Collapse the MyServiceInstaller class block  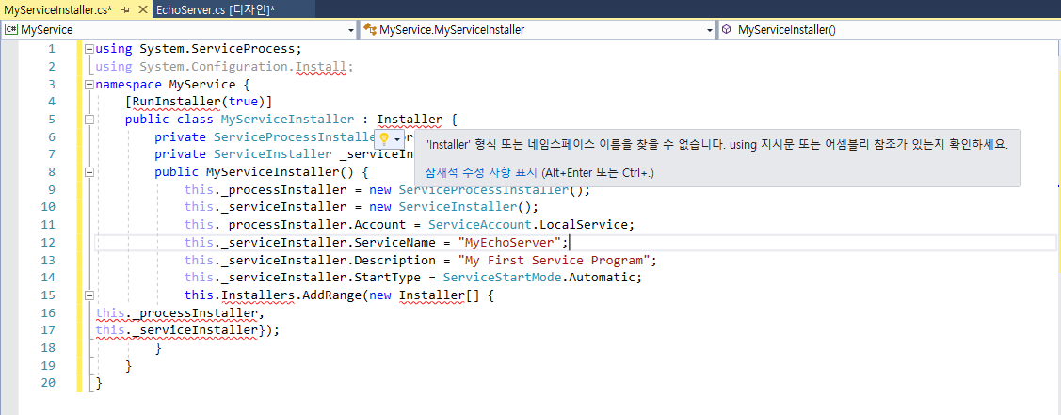[89, 120]
